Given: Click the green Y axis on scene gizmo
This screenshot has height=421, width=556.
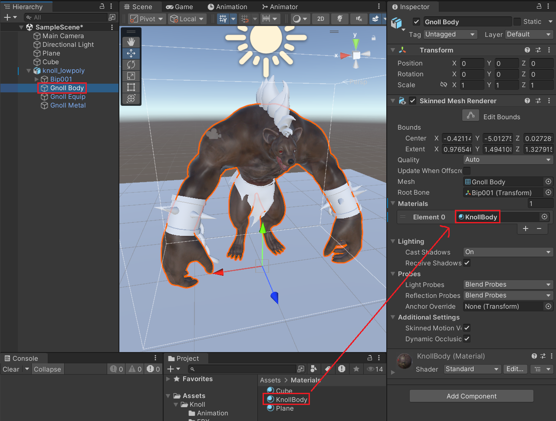Looking at the screenshot, I should (x=356, y=43).
